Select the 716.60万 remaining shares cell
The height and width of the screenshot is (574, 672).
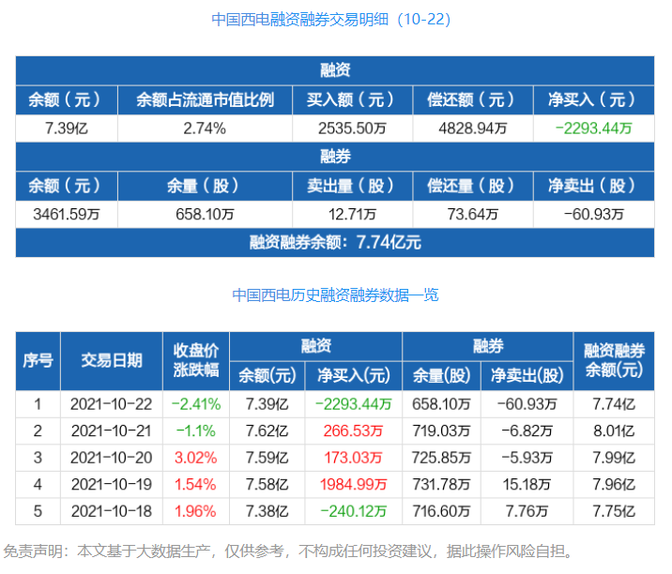click(441, 511)
